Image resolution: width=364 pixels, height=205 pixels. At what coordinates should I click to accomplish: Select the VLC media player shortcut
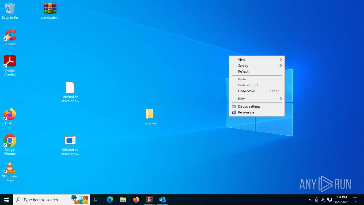10,171
